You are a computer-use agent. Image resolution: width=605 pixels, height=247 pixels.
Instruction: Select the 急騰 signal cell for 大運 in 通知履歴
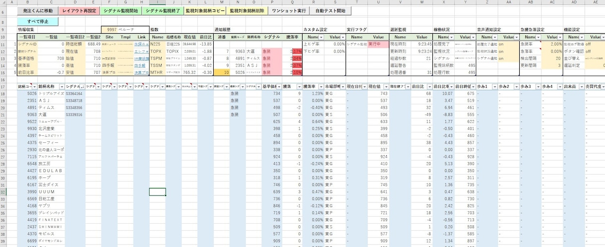click(271, 51)
